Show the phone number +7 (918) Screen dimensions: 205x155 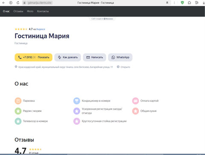point(33,57)
